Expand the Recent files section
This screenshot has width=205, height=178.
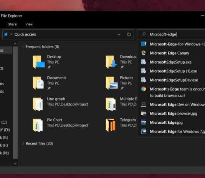[x=23, y=143]
